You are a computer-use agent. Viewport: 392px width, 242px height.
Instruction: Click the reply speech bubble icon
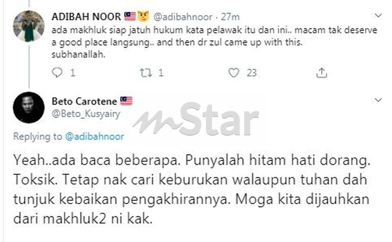pyautogui.click(x=57, y=73)
